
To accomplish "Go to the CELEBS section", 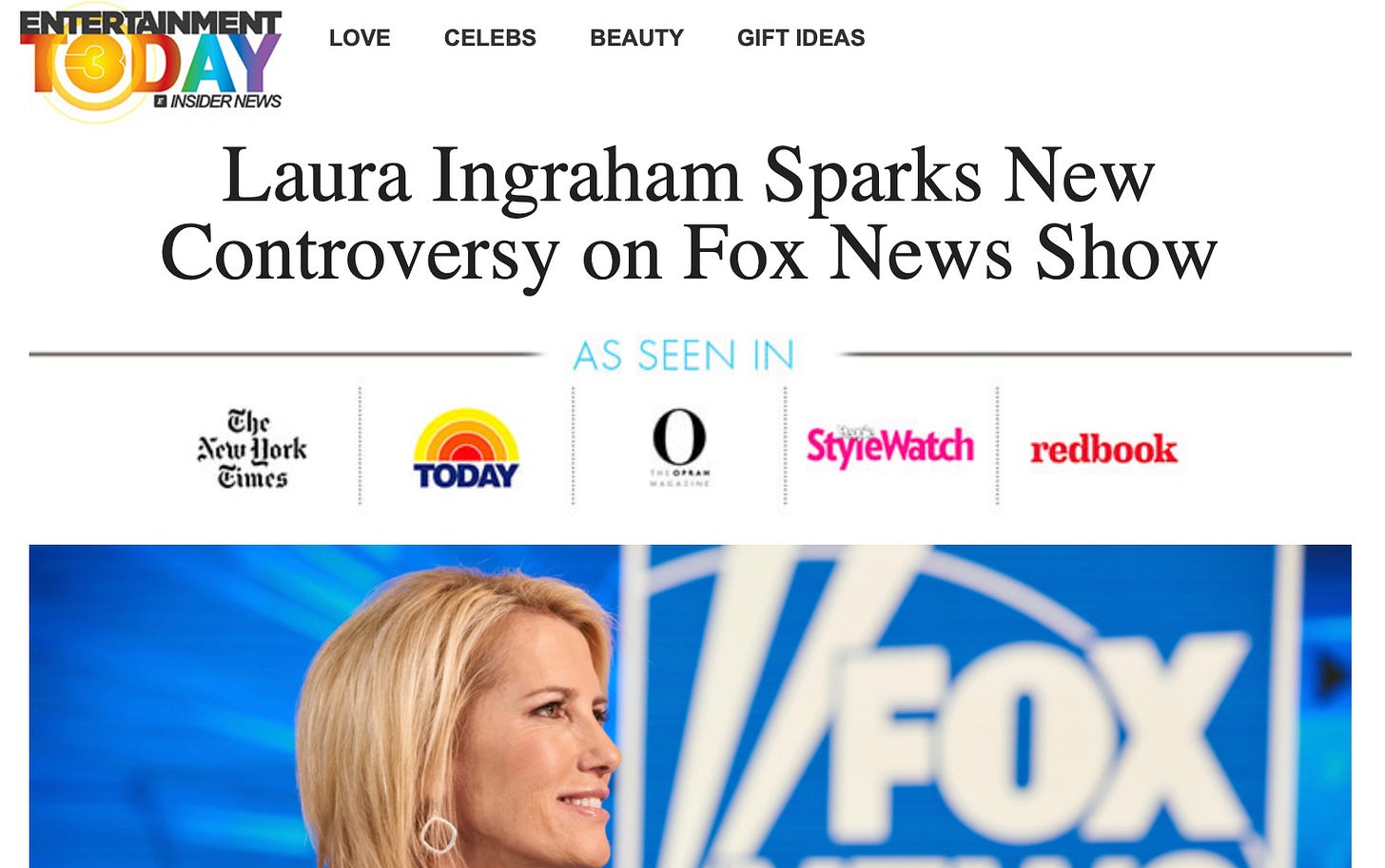I will click(490, 38).
